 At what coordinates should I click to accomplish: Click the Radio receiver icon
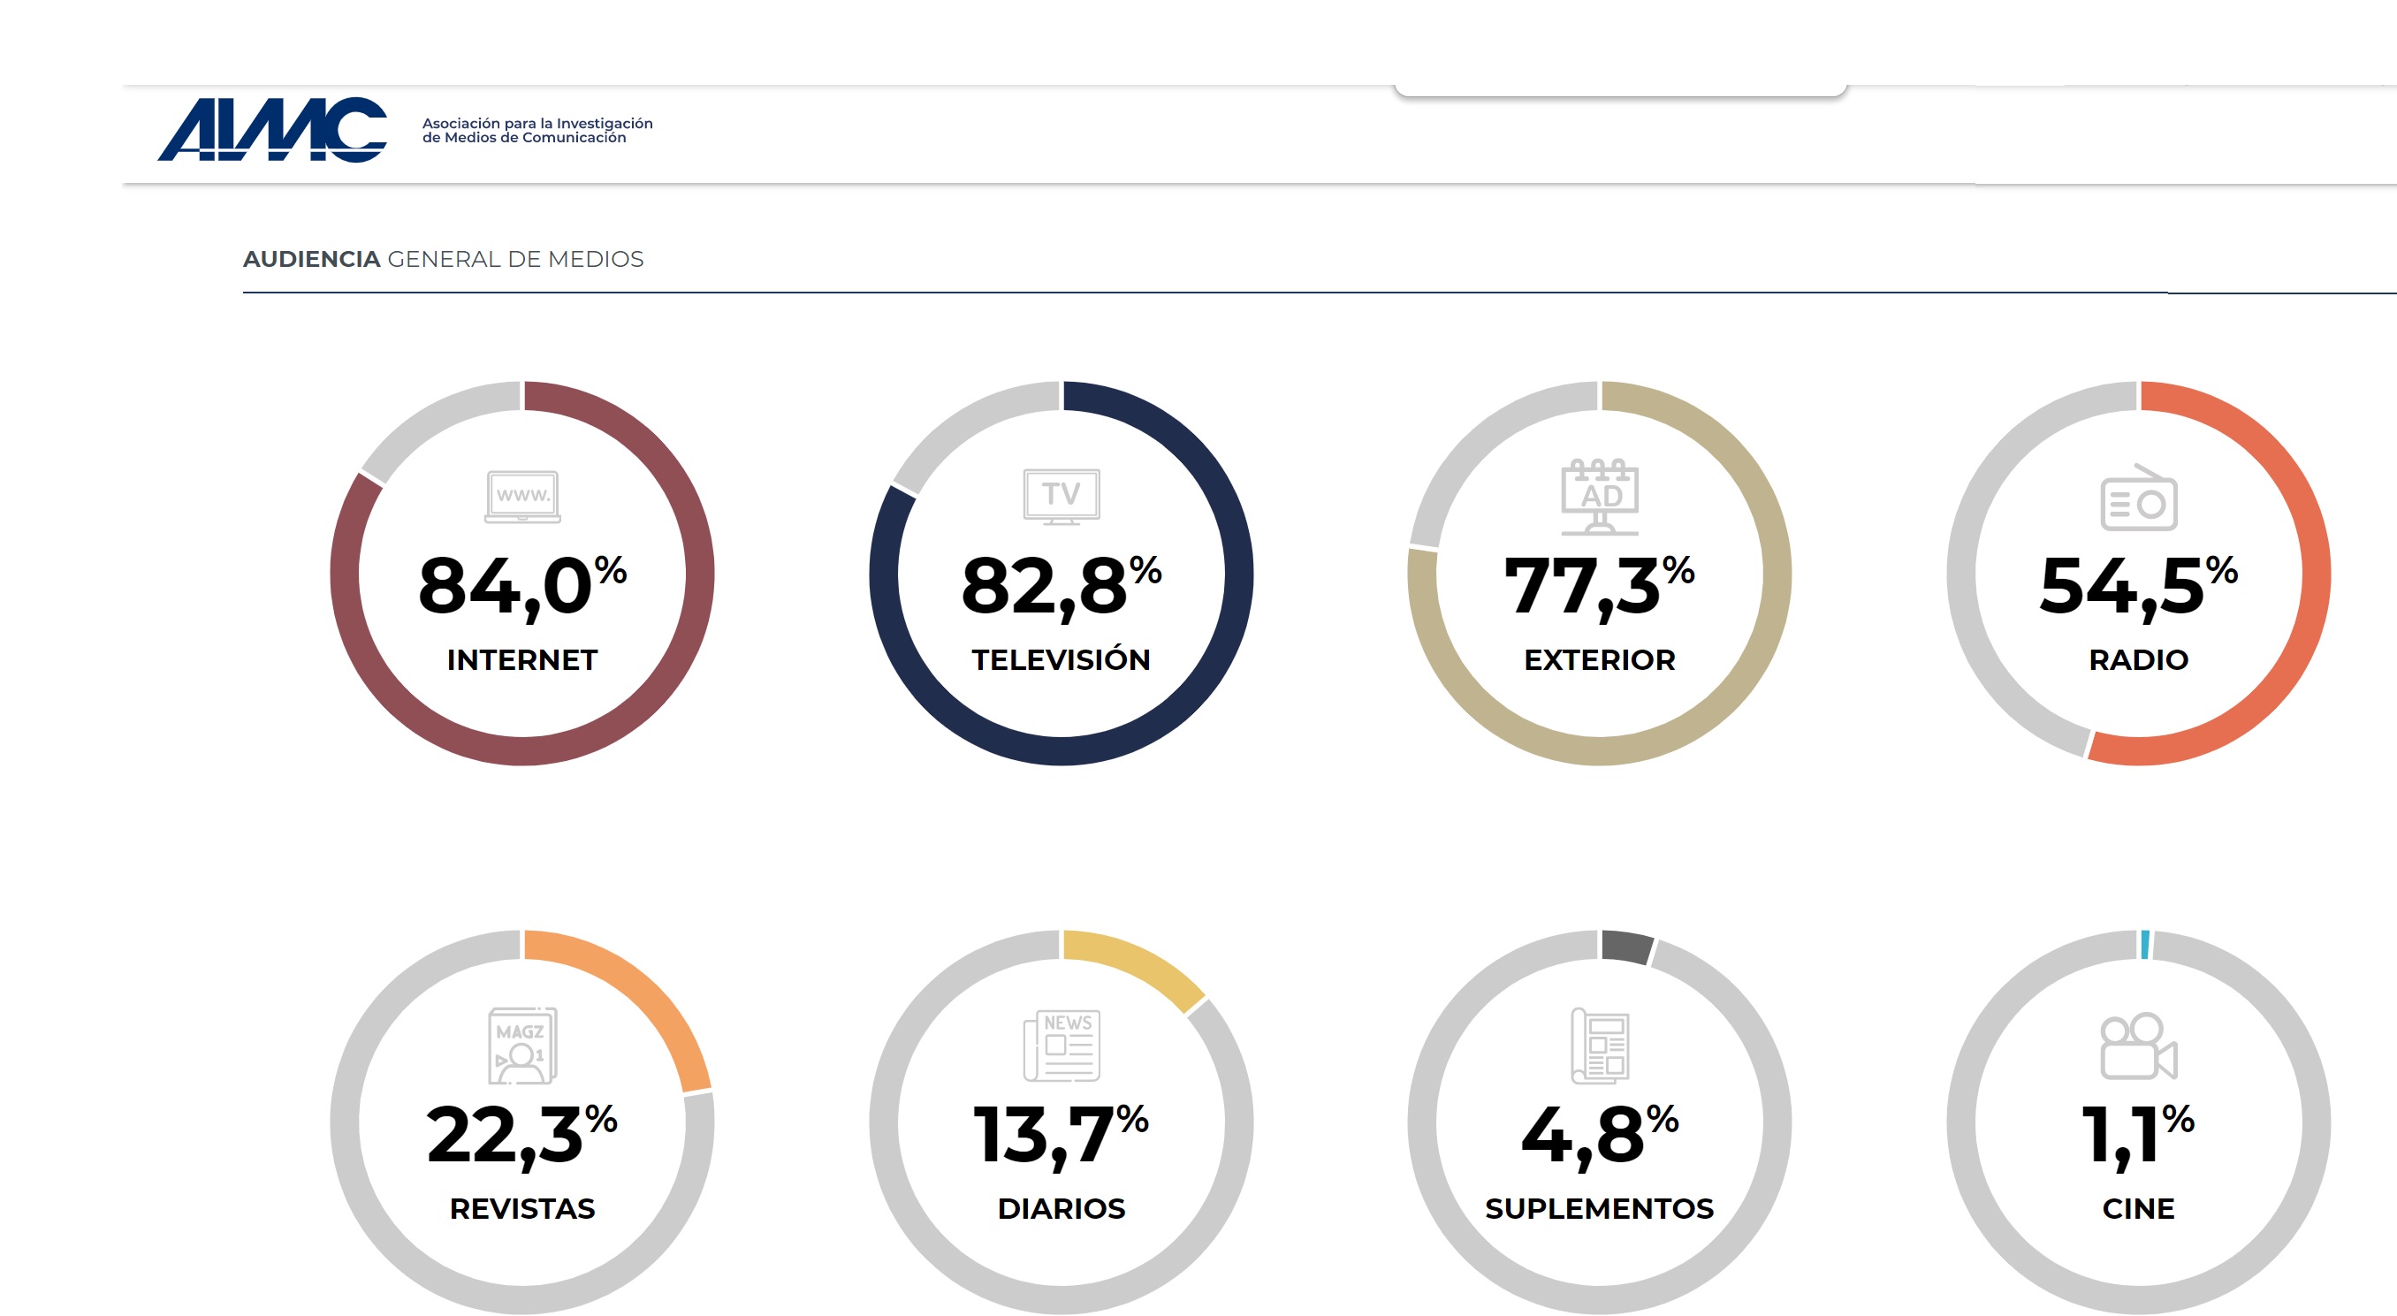2138,498
